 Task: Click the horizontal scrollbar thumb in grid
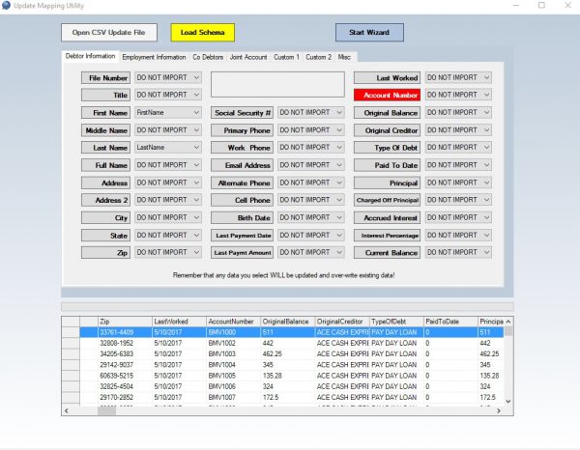point(106,410)
